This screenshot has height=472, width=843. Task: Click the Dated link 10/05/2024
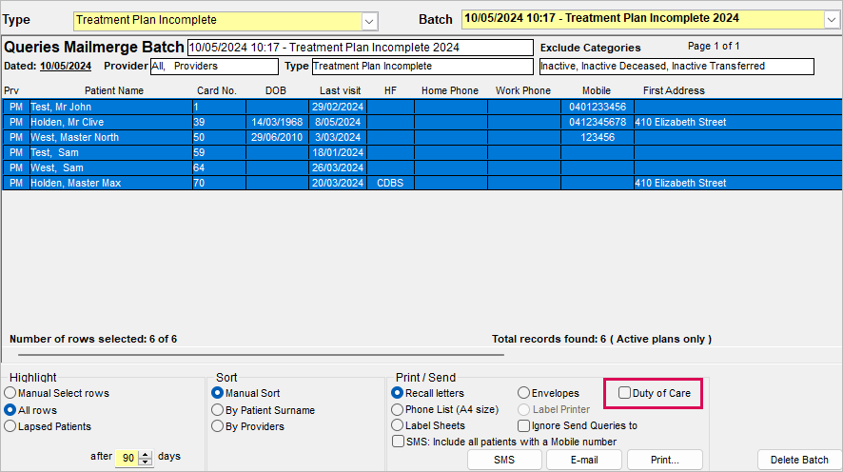[x=66, y=66]
